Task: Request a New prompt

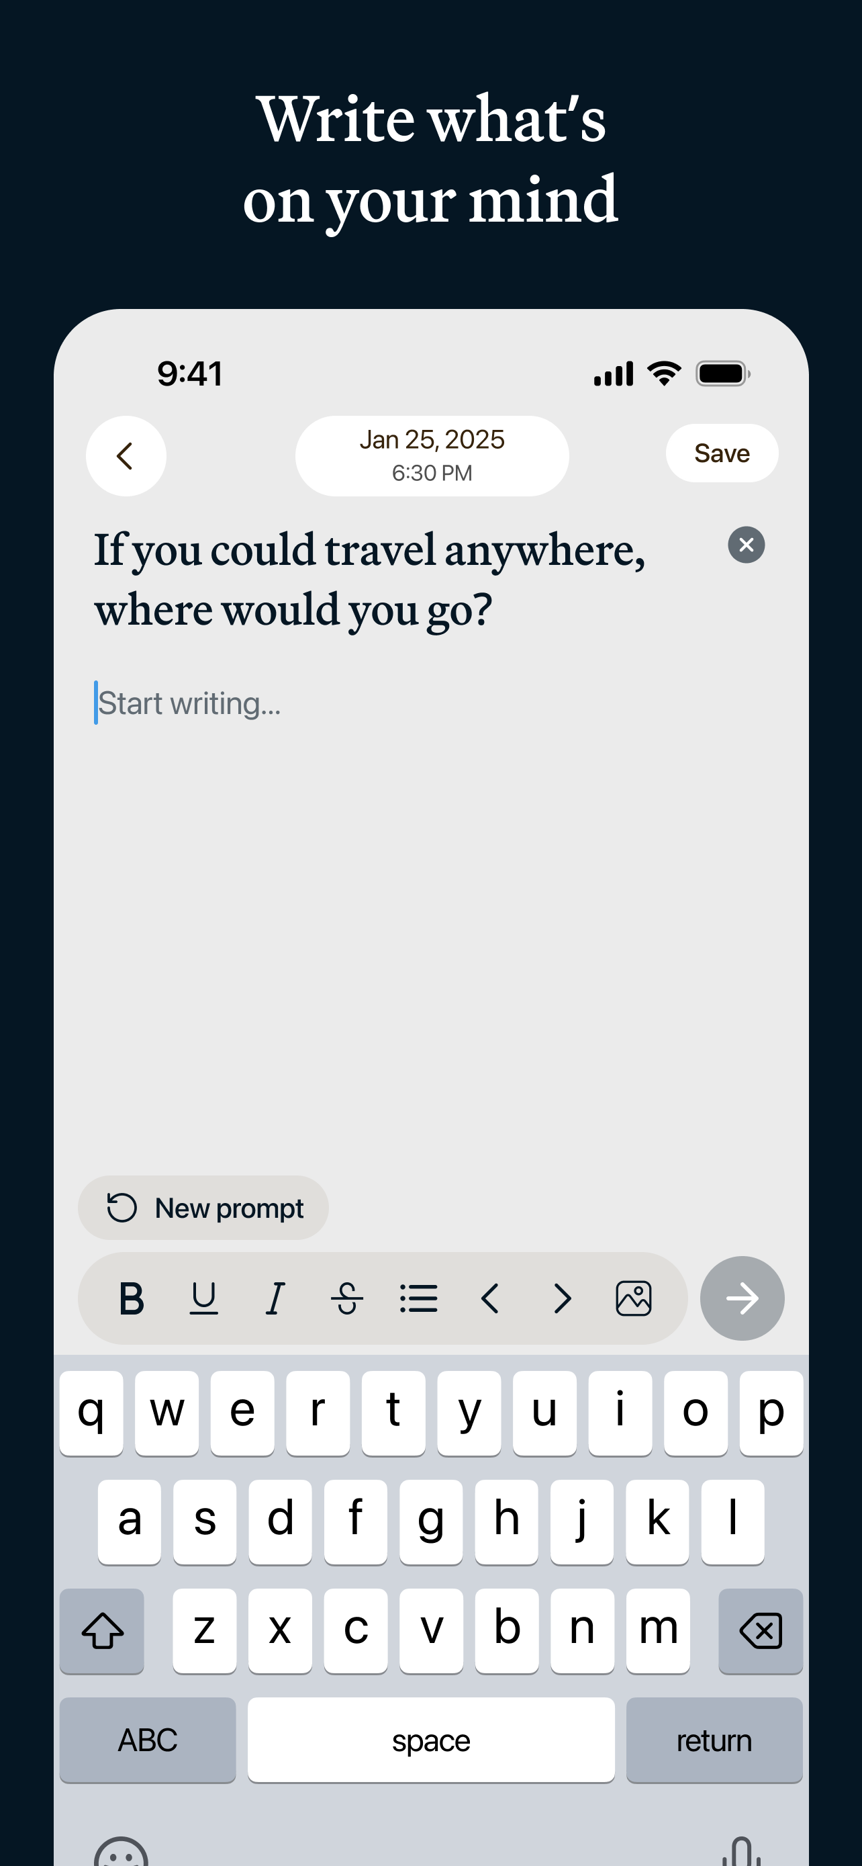Action: [x=203, y=1208]
